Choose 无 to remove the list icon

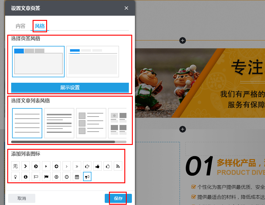(15, 166)
